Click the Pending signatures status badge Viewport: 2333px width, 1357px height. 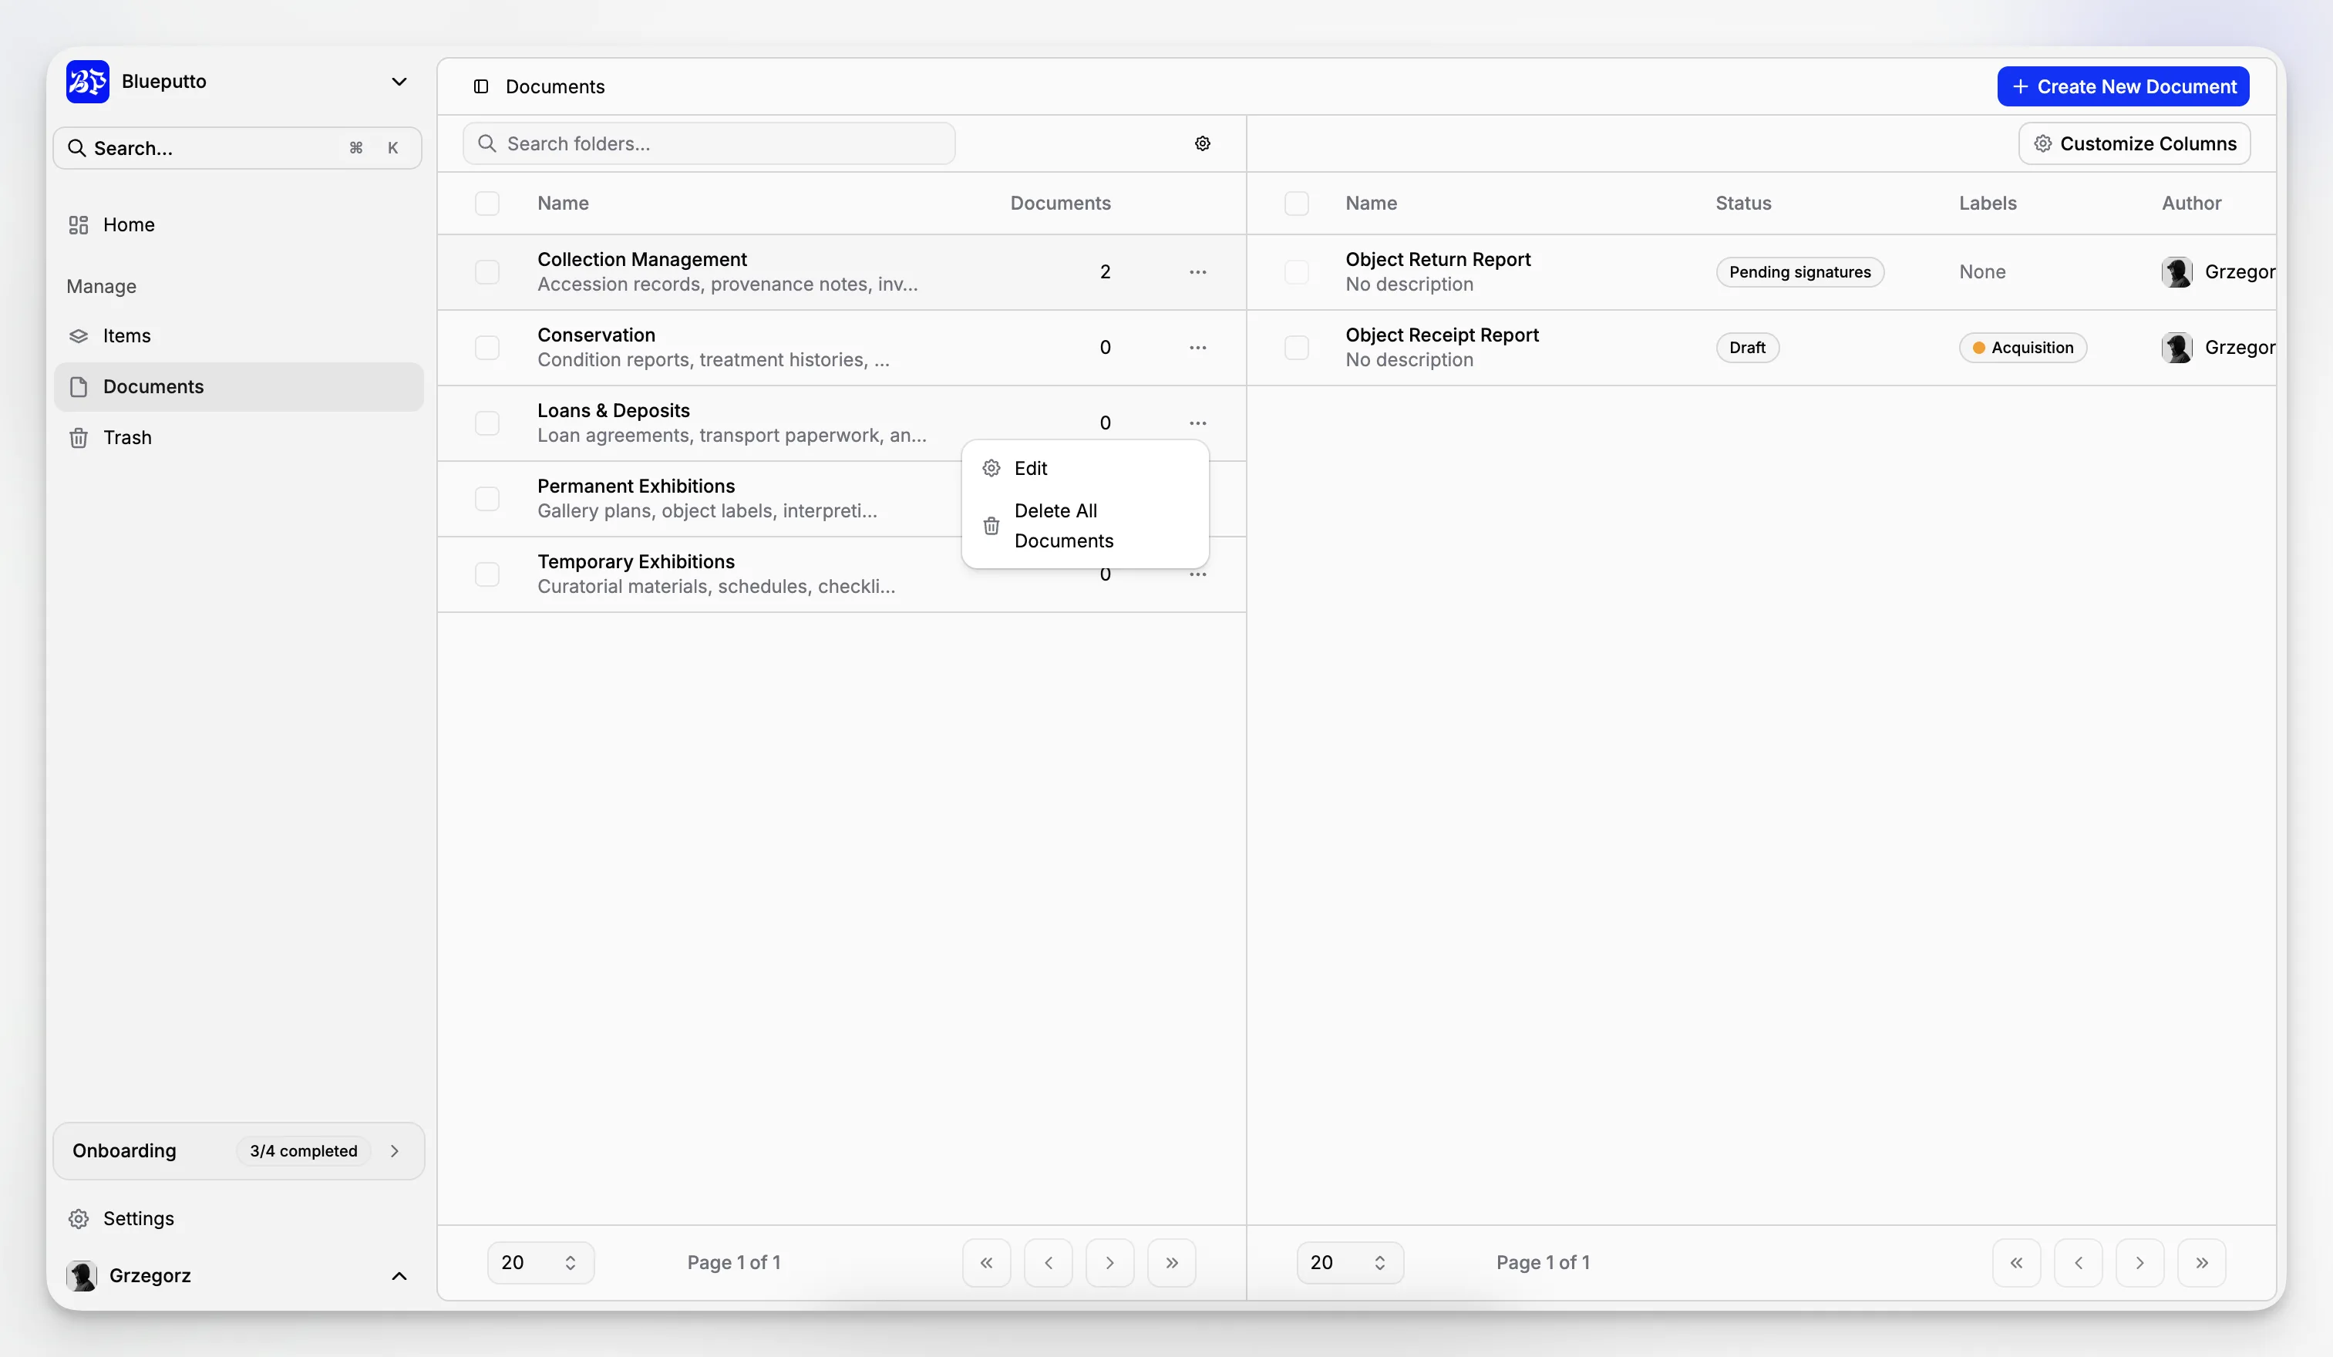(x=1799, y=272)
